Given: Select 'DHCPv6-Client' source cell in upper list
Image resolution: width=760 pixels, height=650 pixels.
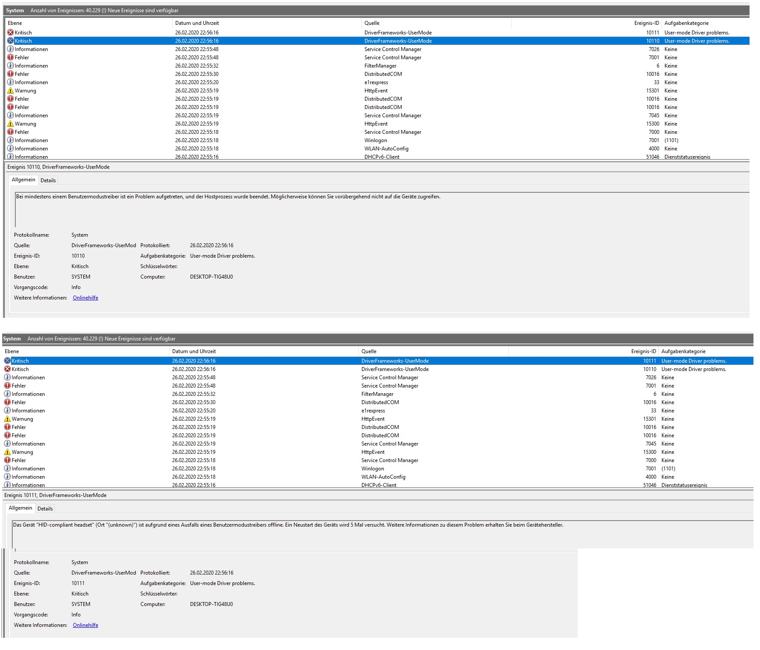Looking at the screenshot, I should tap(382, 157).
